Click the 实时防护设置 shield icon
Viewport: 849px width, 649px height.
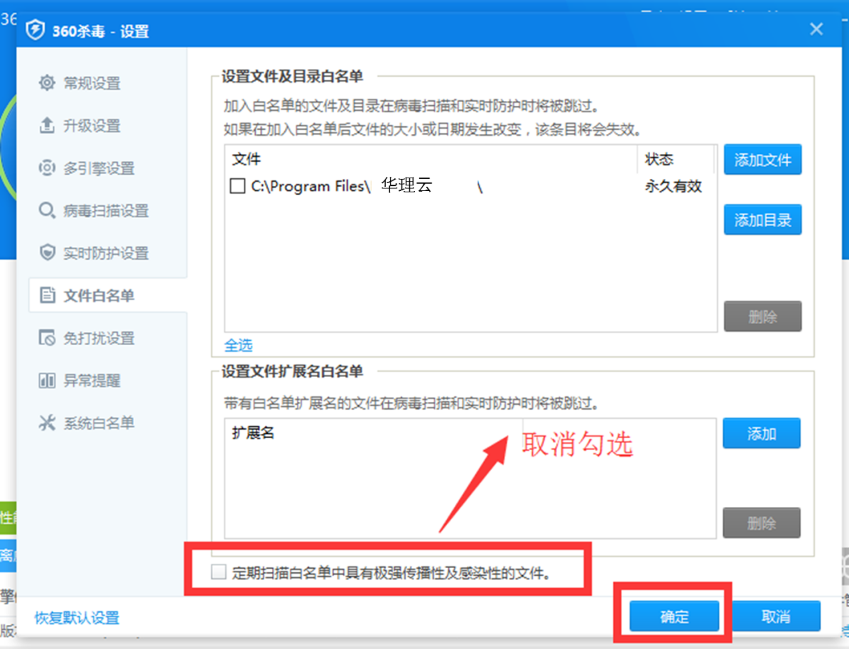(x=47, y=252)
